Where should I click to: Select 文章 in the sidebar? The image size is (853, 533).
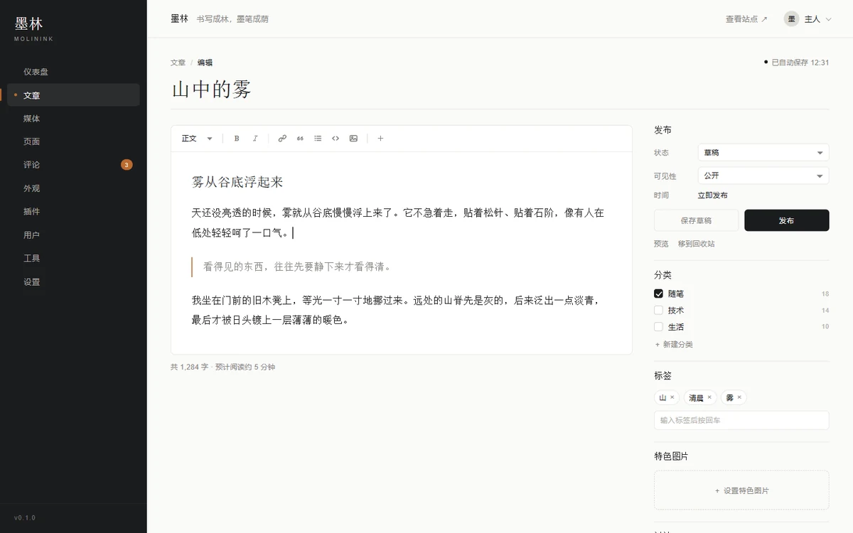tap(73, 95)
